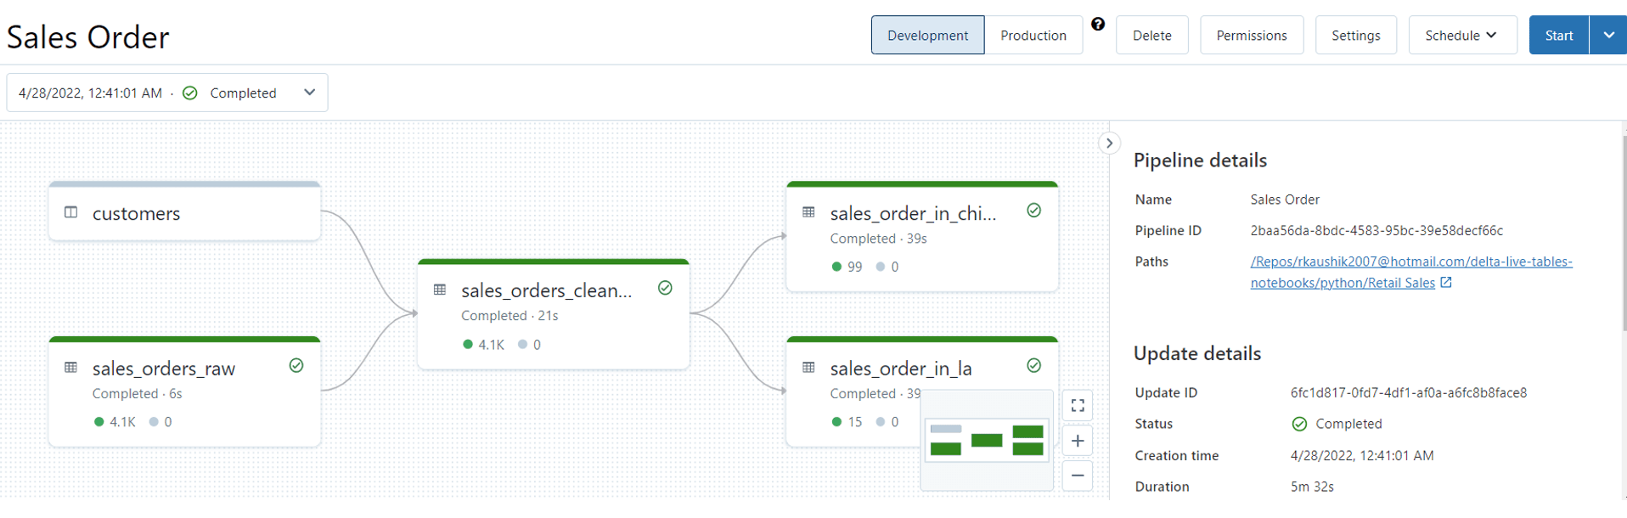Click the sales_order_in_la table icon
Screen dimensions: 1627x518
point(808,368)
